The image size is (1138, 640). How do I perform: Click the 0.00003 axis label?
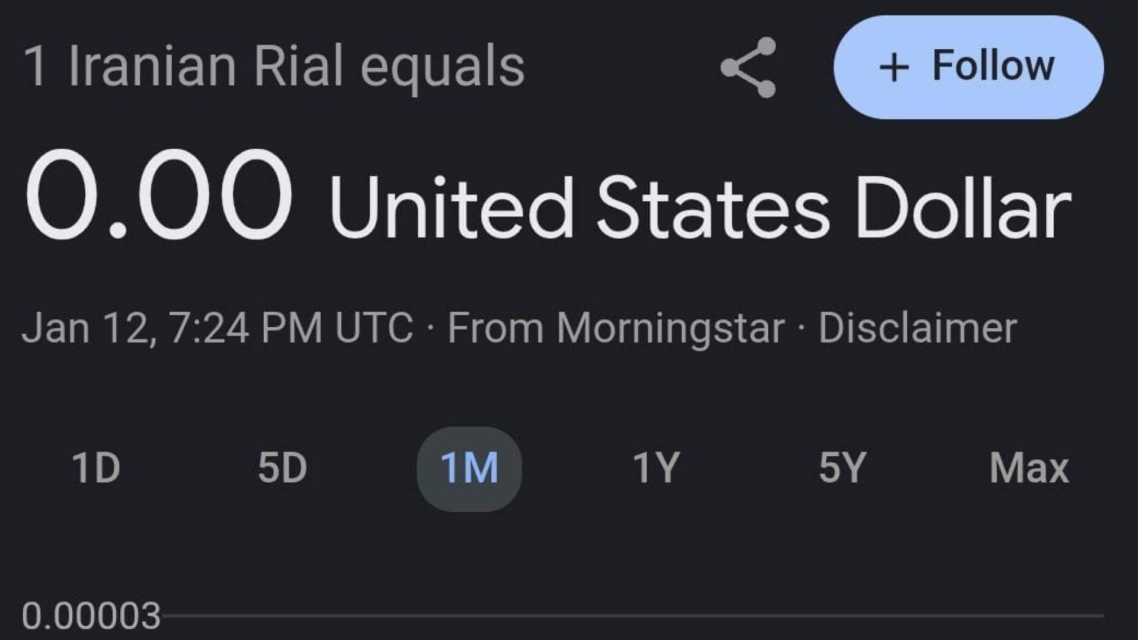tap(91, 616)
